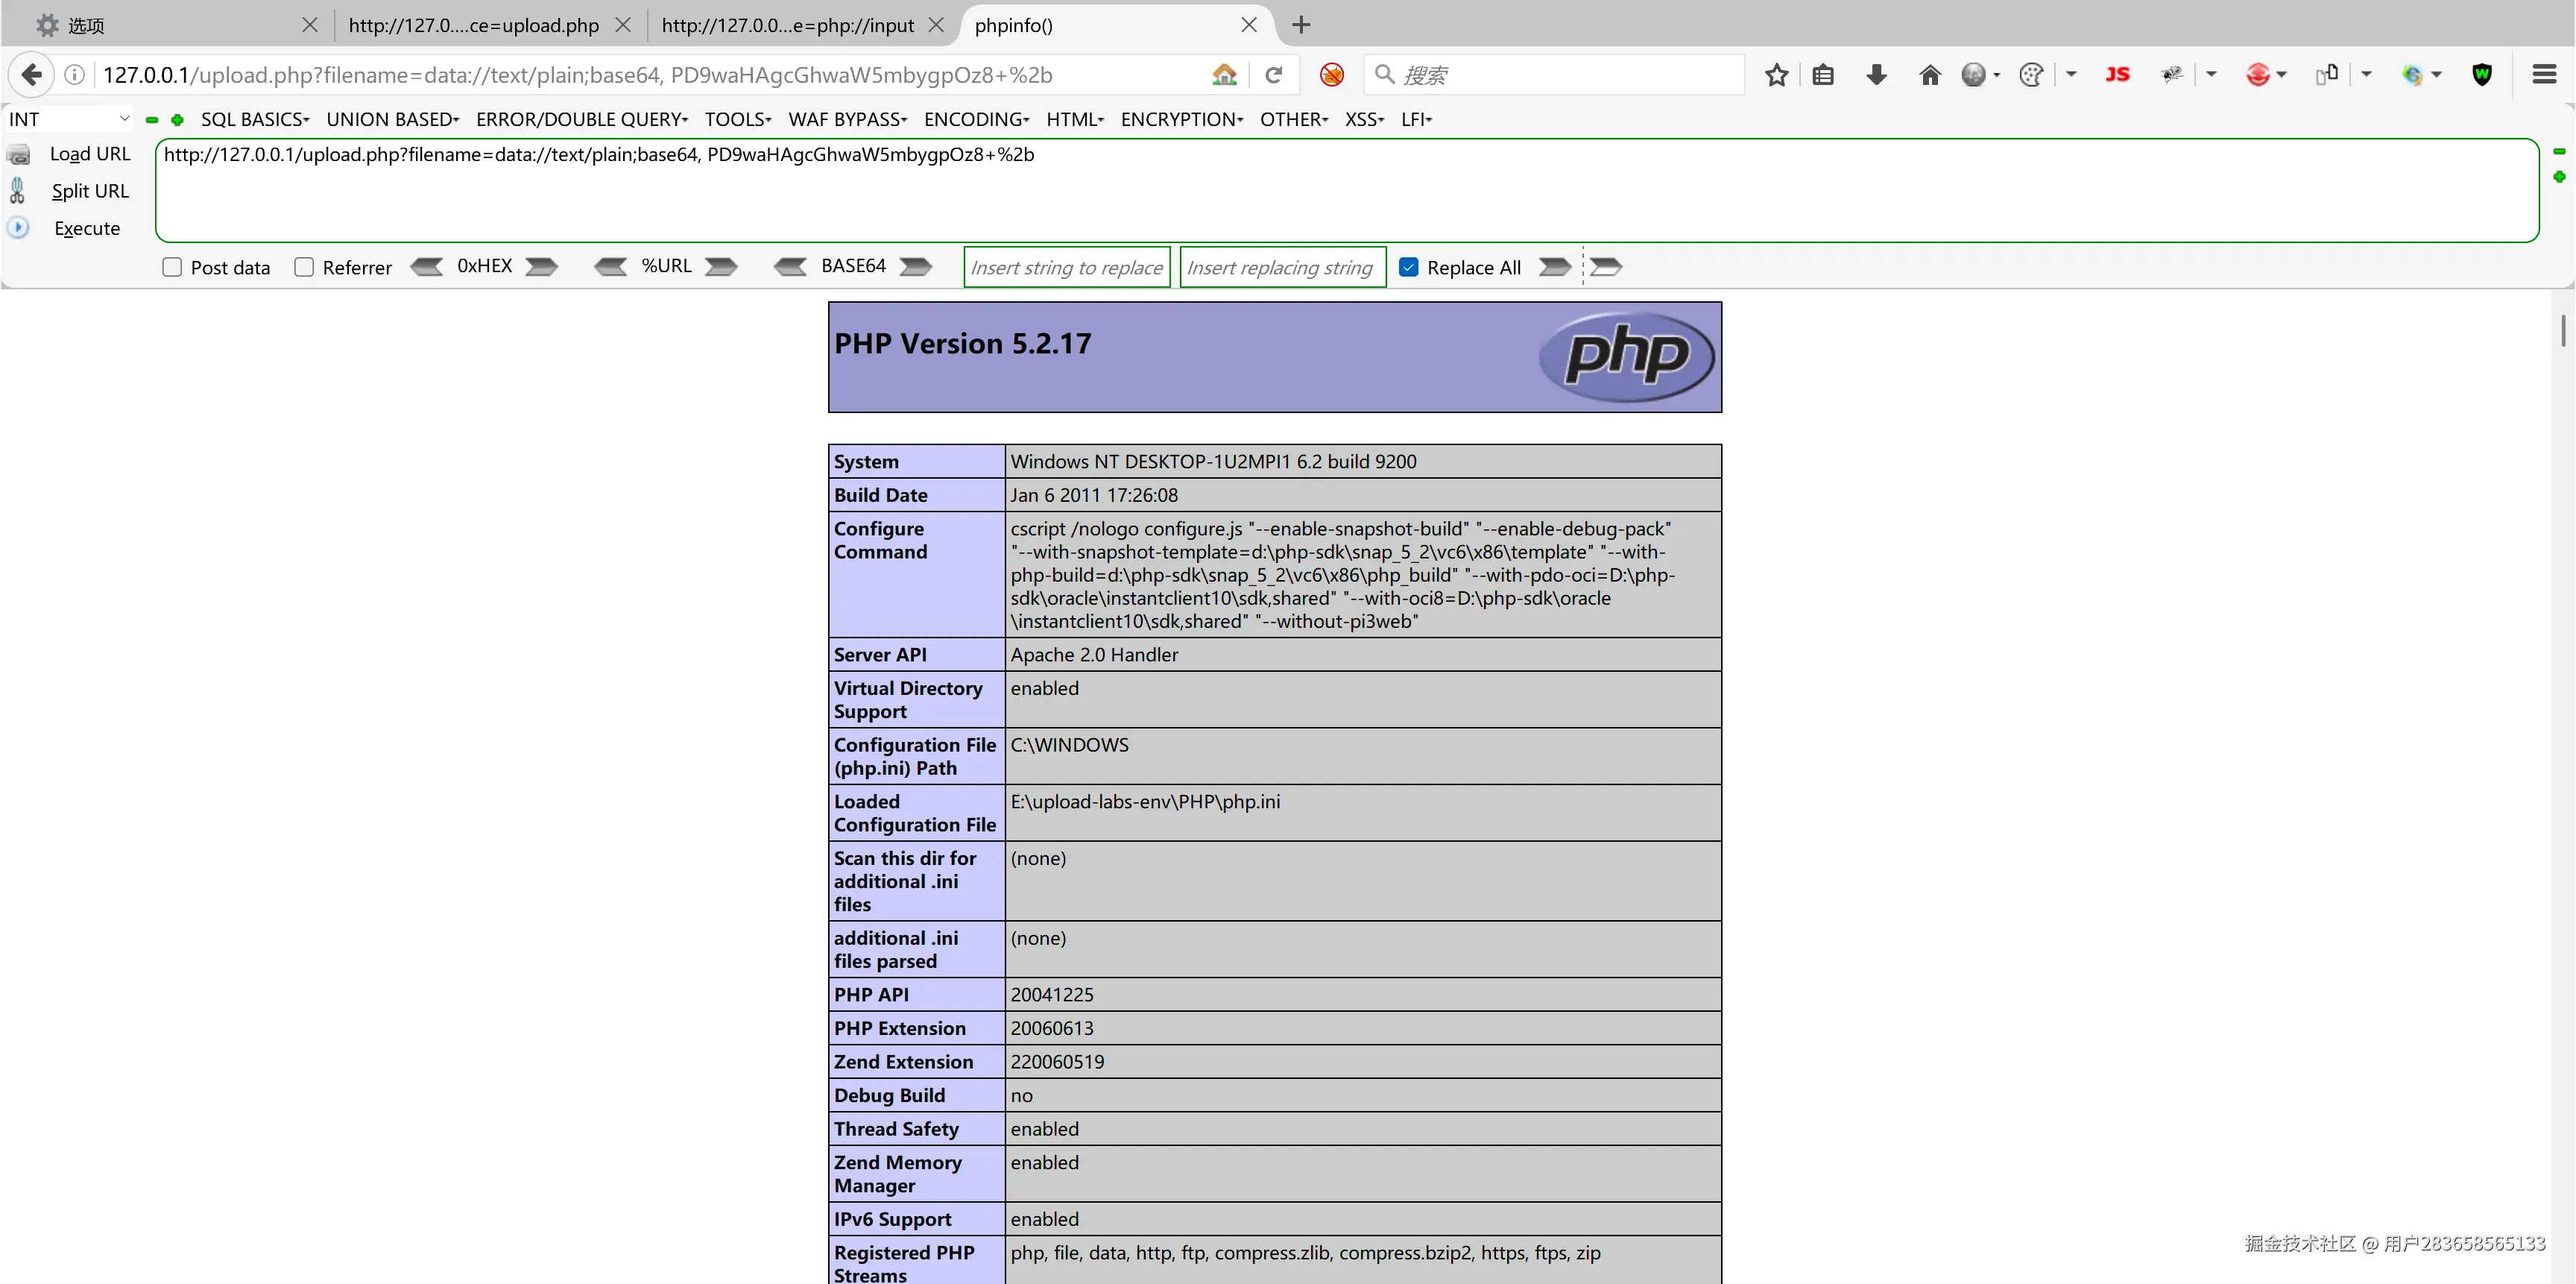Image resolution: width=2576 pixels, height=1284 pixels.
Task: Click the red JS toolbar icon
Action: pyautogui.click(x=2117, y=75)
